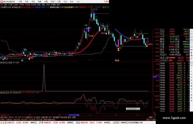193x124 pixels.
Task: Open the 综合资讯 tab
Action: click(24, 120)
